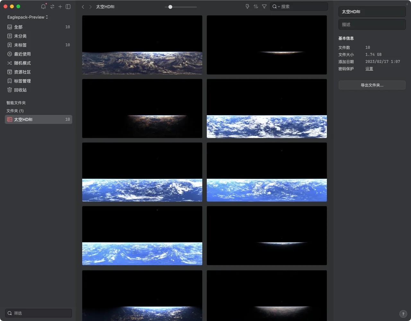Click the 基本信息 section heading
The width and height of the screenshot is (411, 321).
(346, 38)
